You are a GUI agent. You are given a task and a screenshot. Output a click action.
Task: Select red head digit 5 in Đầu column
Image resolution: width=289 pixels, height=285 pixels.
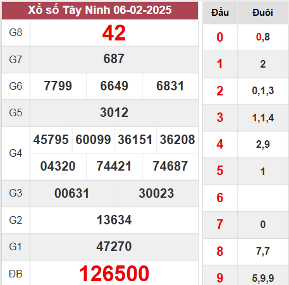(220, 171)
